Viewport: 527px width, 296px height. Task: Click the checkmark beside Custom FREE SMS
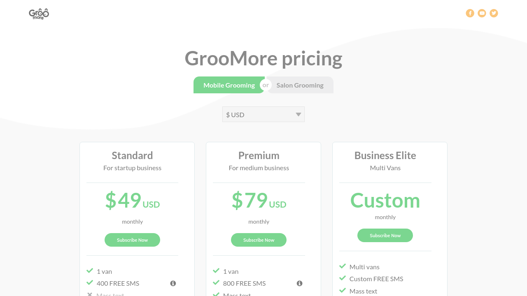(x=343, y=278)
